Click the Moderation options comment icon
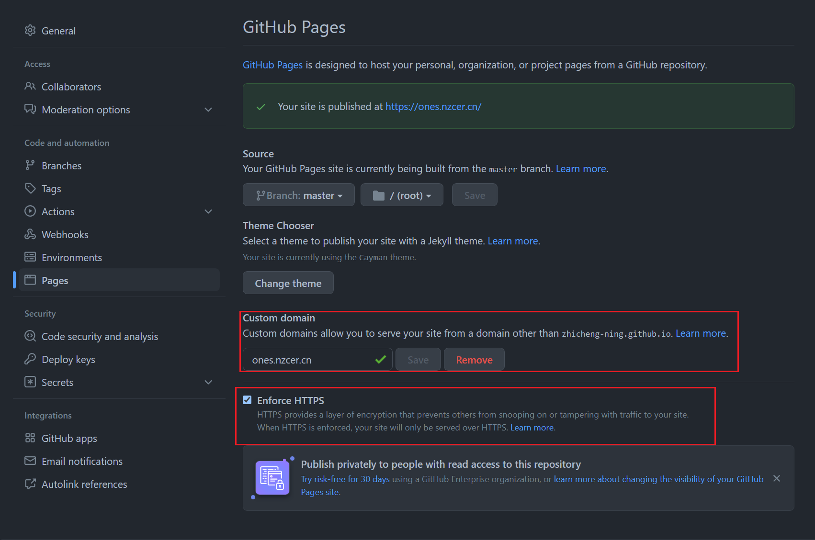Screen dimensions: 815x540 30,110
